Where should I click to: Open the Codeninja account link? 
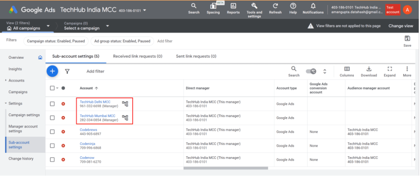87,144
